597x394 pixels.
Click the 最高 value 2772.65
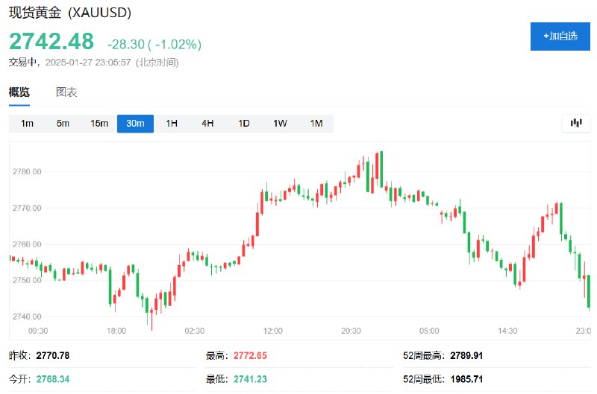[250, 355]
